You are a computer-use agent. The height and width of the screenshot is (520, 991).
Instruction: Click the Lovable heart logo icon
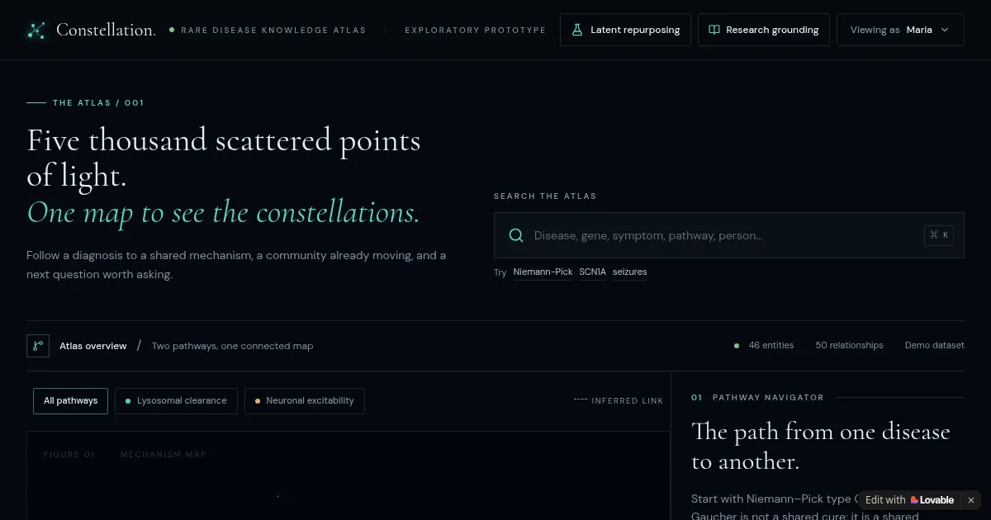914,500
